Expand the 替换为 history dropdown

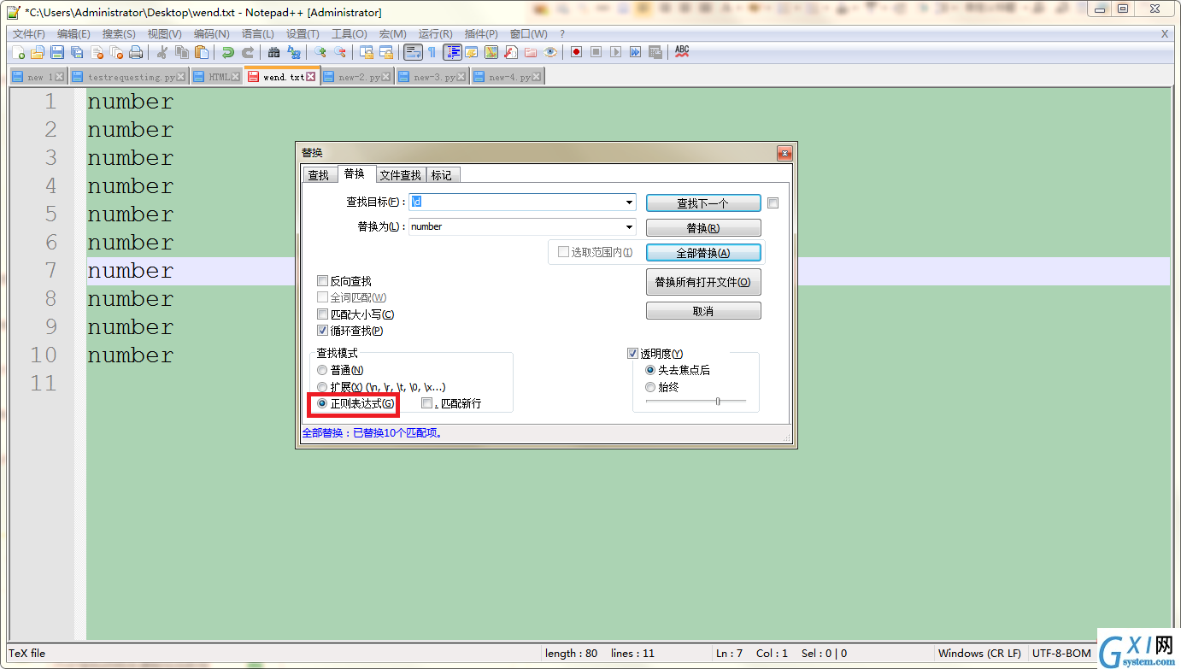point(630,226)
